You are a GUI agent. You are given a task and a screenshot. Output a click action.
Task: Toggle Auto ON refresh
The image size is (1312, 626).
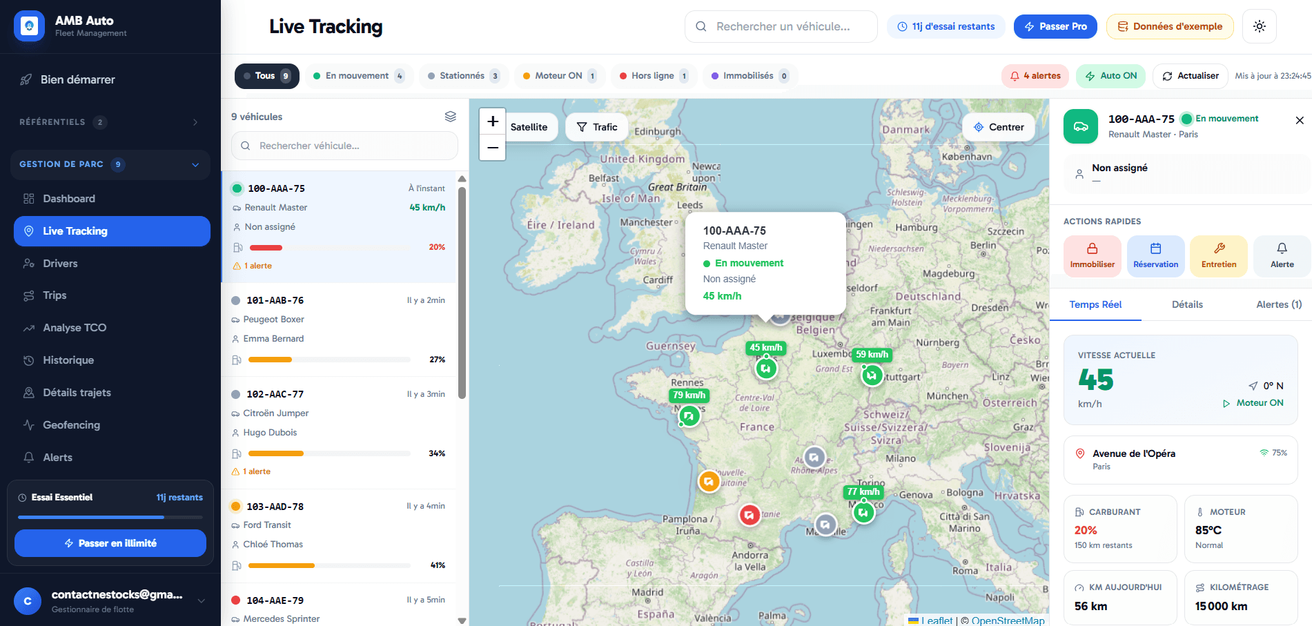click(x=1110, y=76)
